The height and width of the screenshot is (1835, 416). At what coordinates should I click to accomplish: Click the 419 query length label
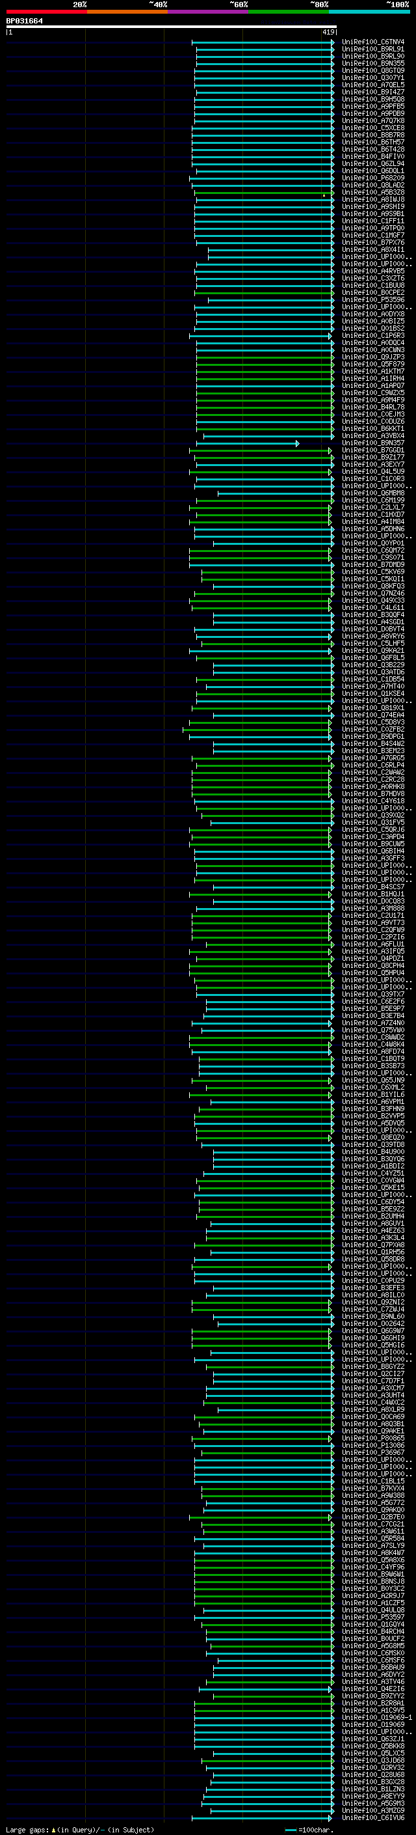coord(328,32)
